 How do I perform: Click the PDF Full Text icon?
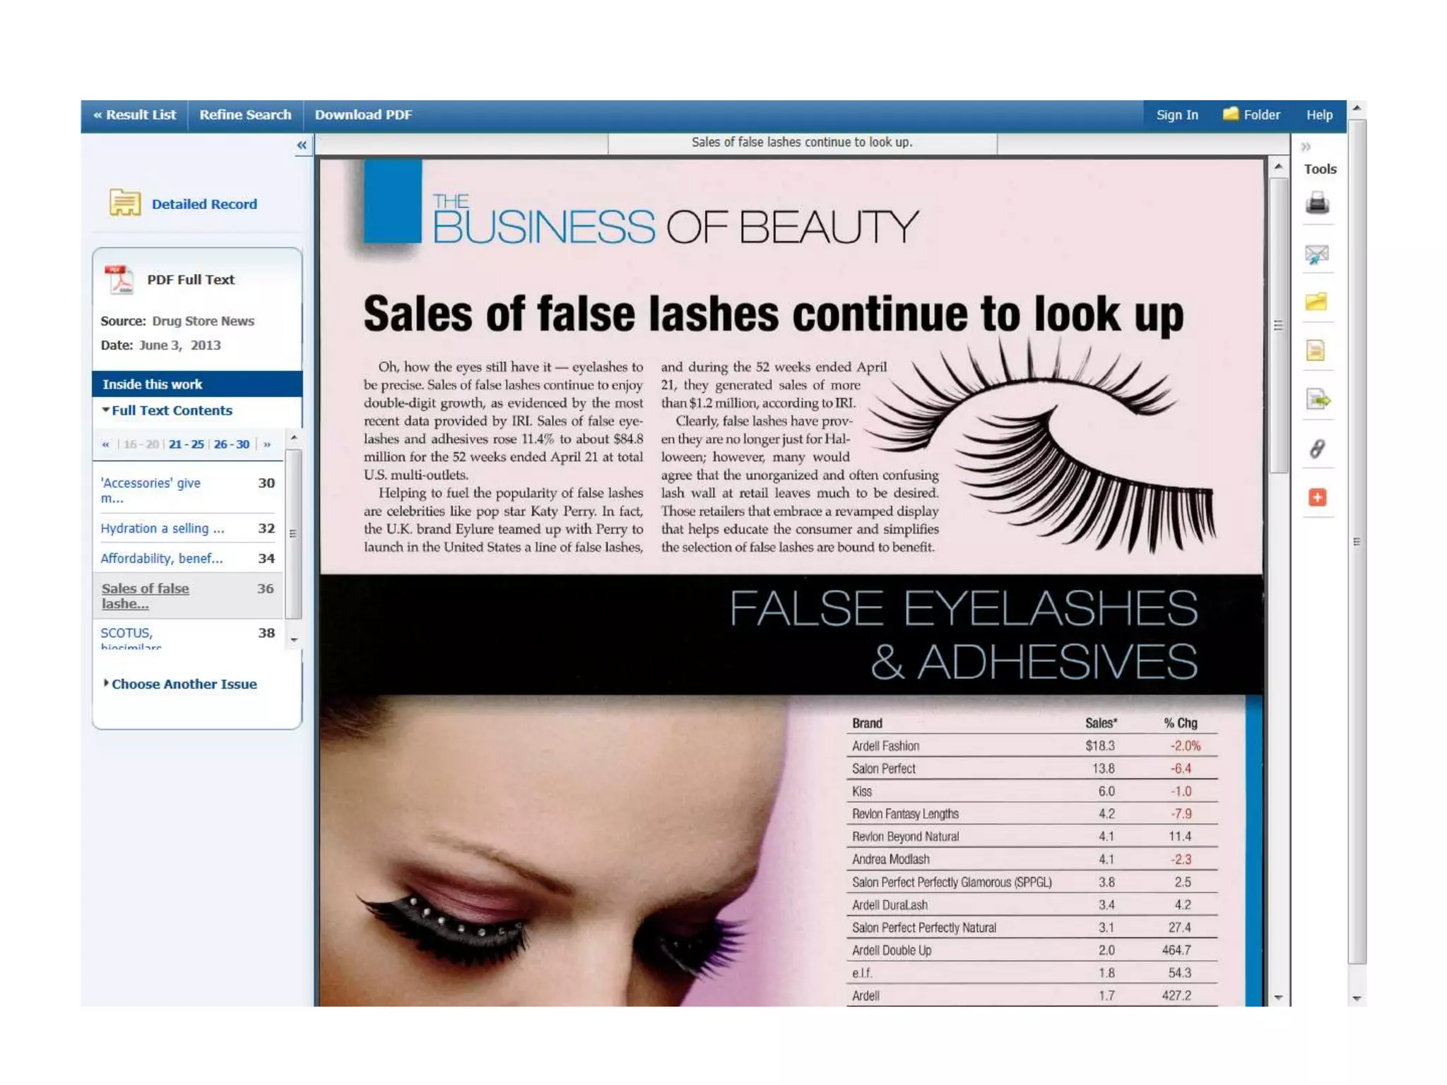click(x=119, y=280)
